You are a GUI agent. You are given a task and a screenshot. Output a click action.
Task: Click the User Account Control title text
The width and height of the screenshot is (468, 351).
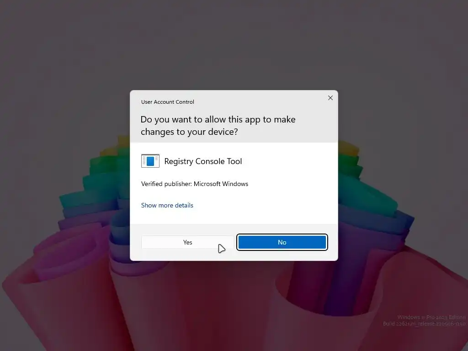click(x=167, y=102)
